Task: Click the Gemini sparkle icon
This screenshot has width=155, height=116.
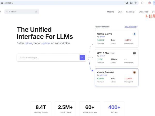Action: 134,34
